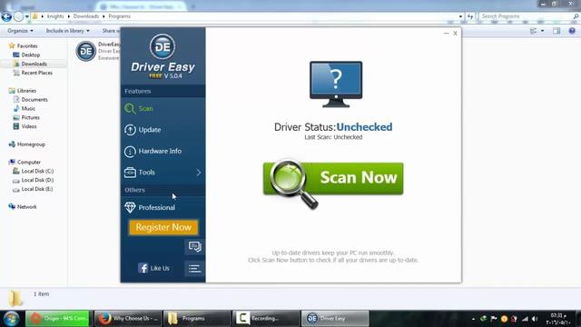Open Explorer help icon

(x=572, y=31)
